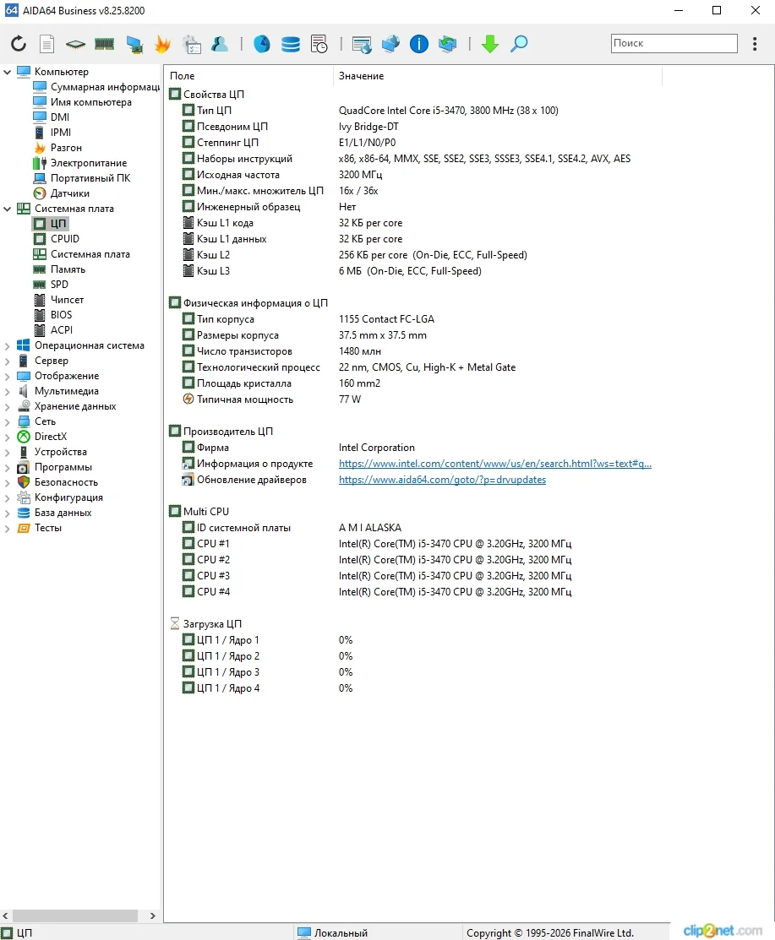Image resolution: width=775 pixels, height=940 pixels.
Task: Open the Report document toolbar icon
Action: (x=46, y=44)
